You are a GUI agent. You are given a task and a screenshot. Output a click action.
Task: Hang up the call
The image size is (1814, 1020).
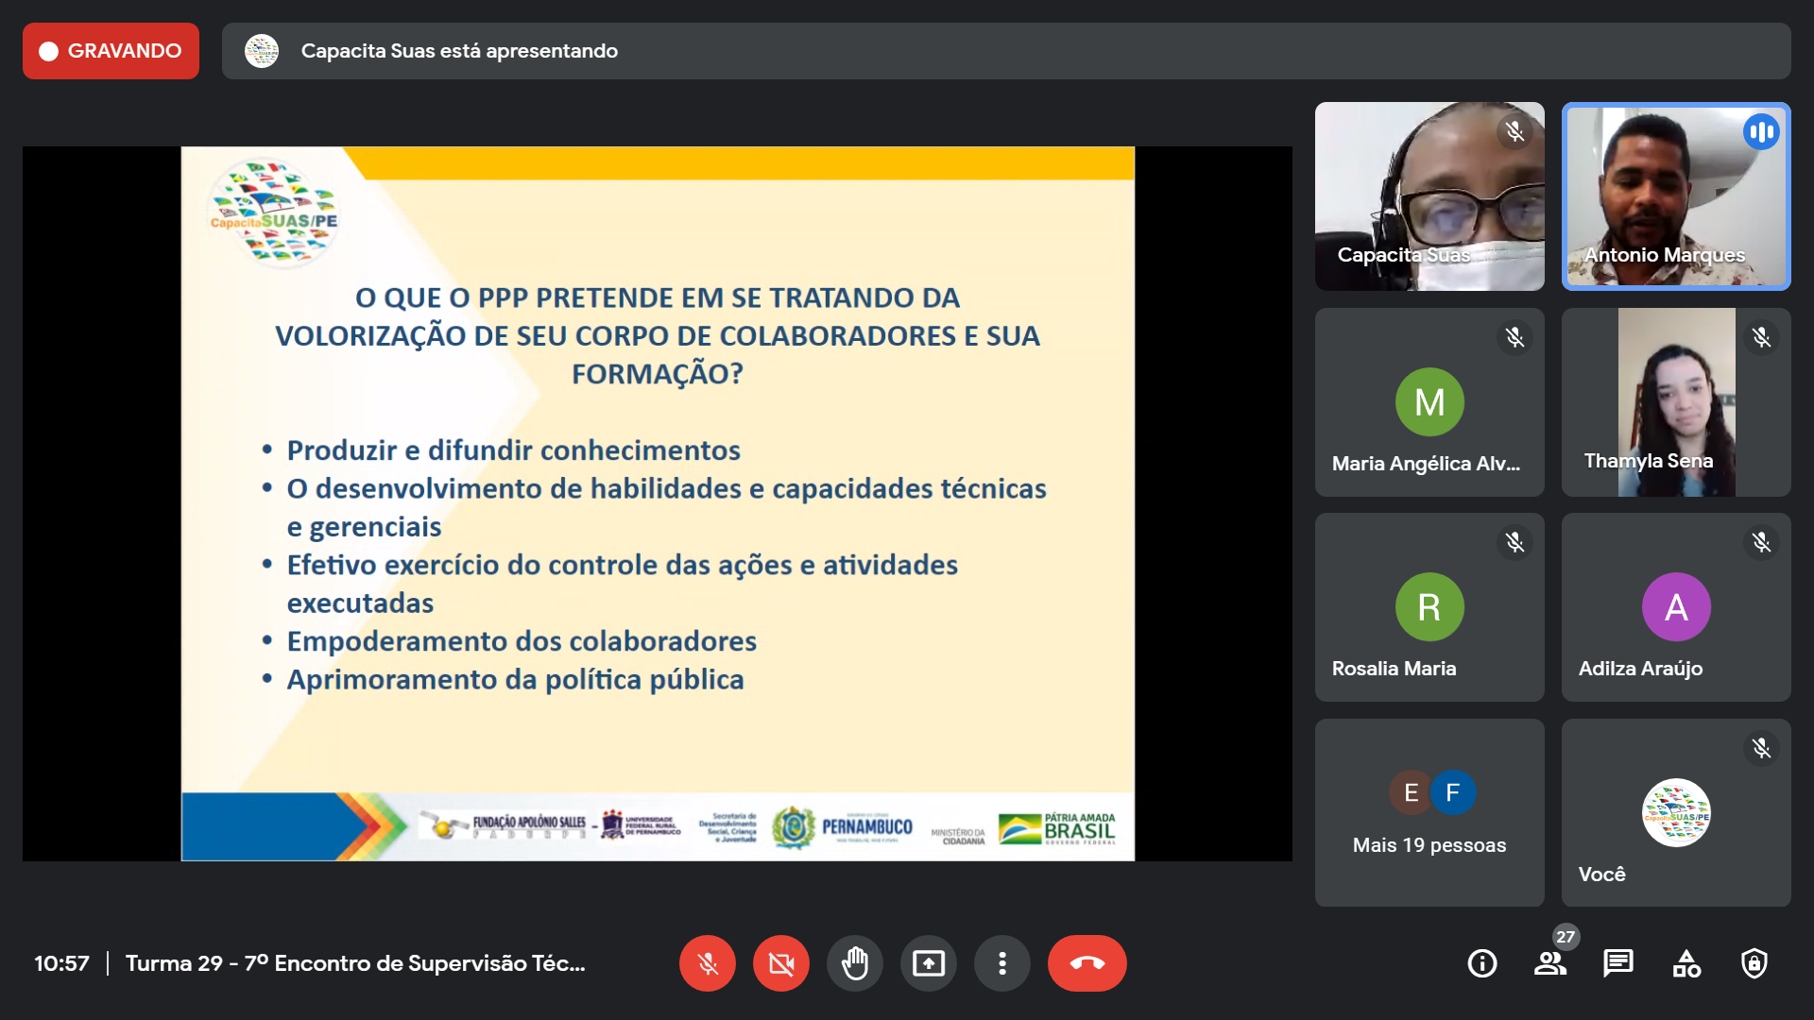click(1087, 963)
